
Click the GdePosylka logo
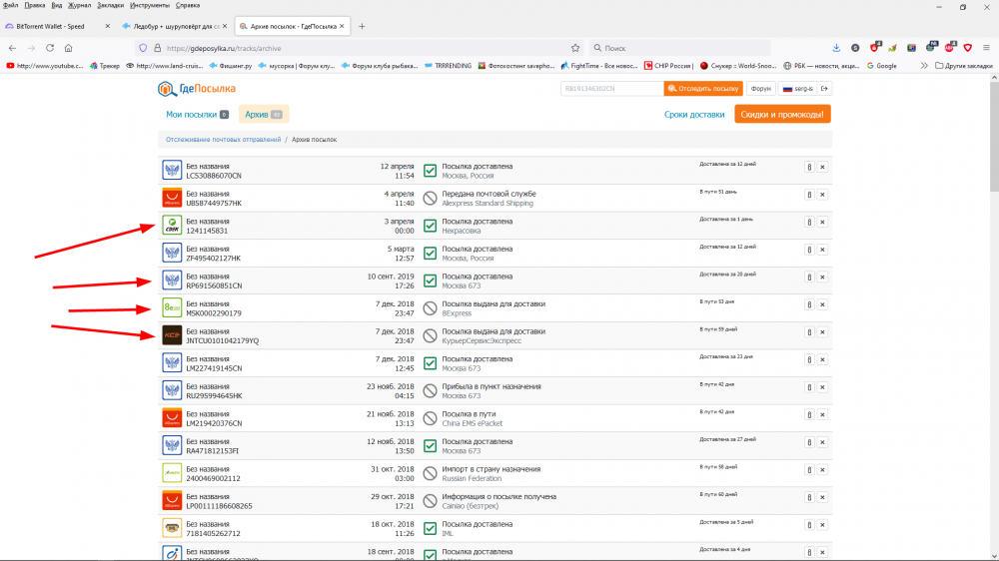196,89
